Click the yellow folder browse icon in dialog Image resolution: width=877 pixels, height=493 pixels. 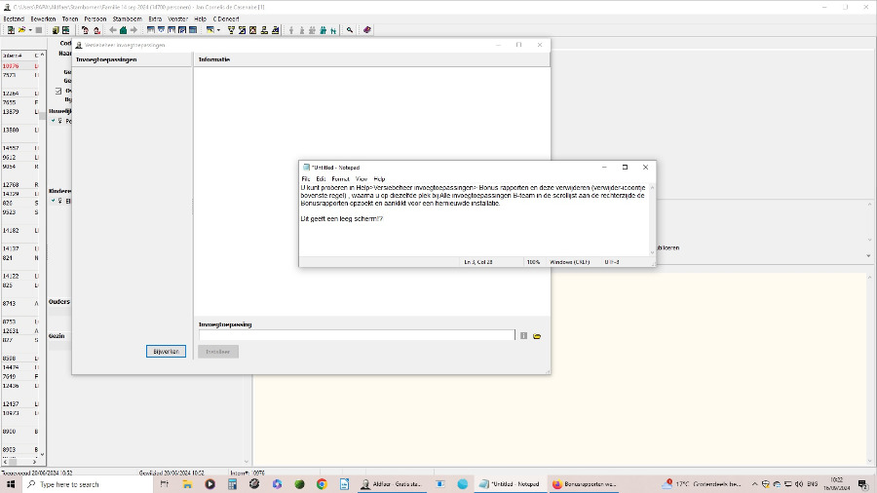pos(537,335)
